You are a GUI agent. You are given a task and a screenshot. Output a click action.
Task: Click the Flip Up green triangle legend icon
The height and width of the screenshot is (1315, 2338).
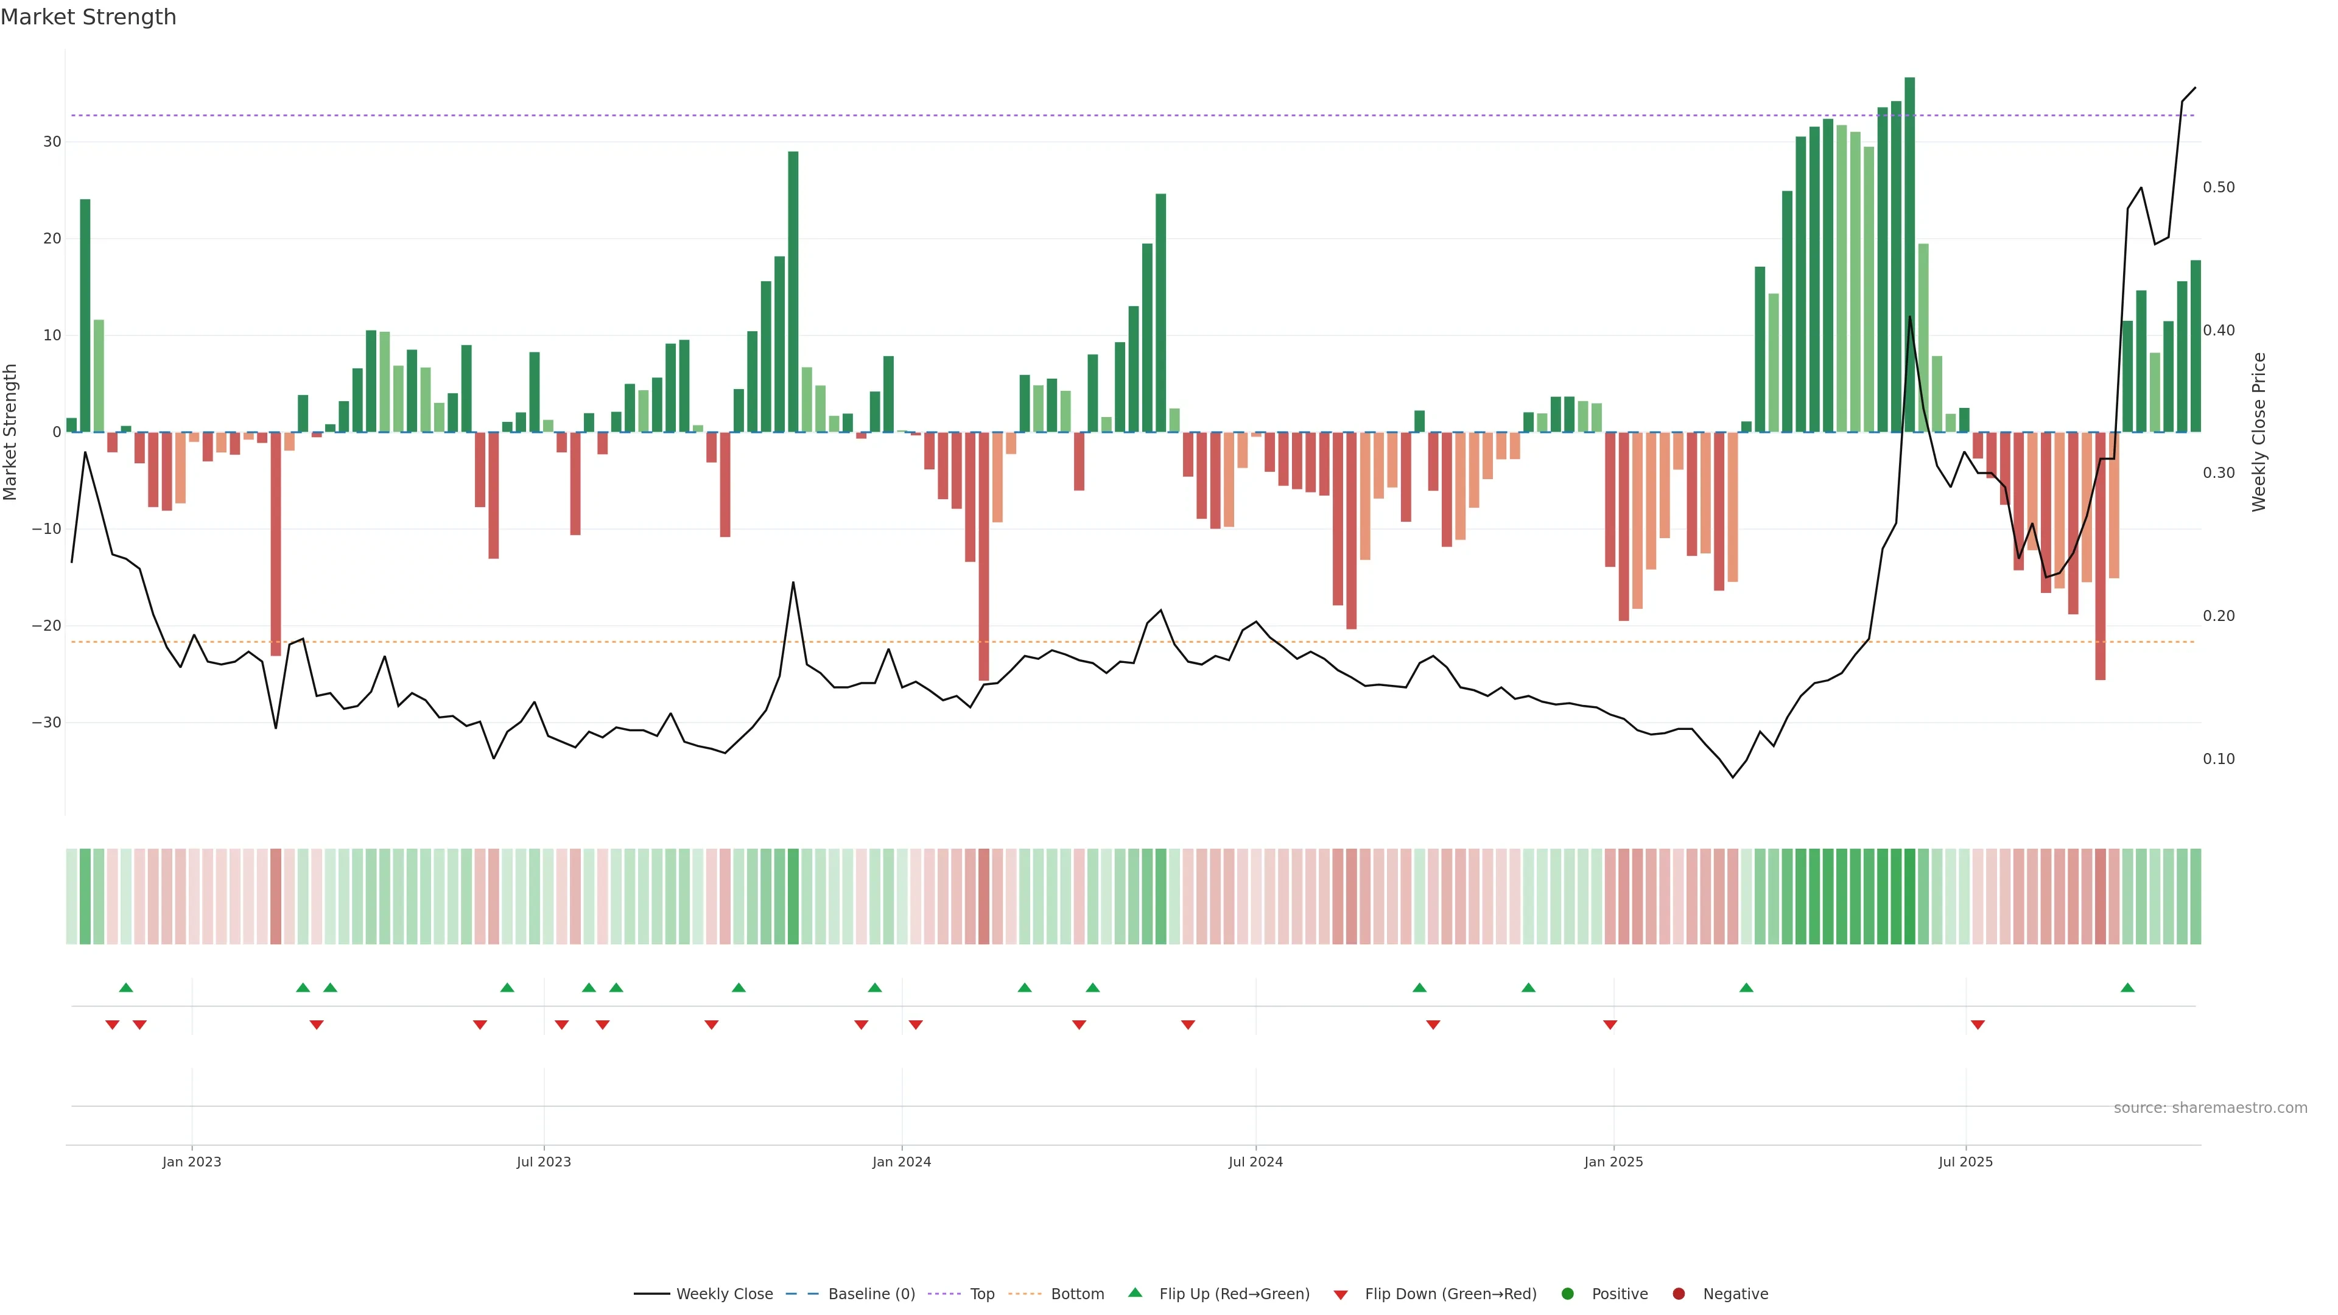coord(1134,1292)
